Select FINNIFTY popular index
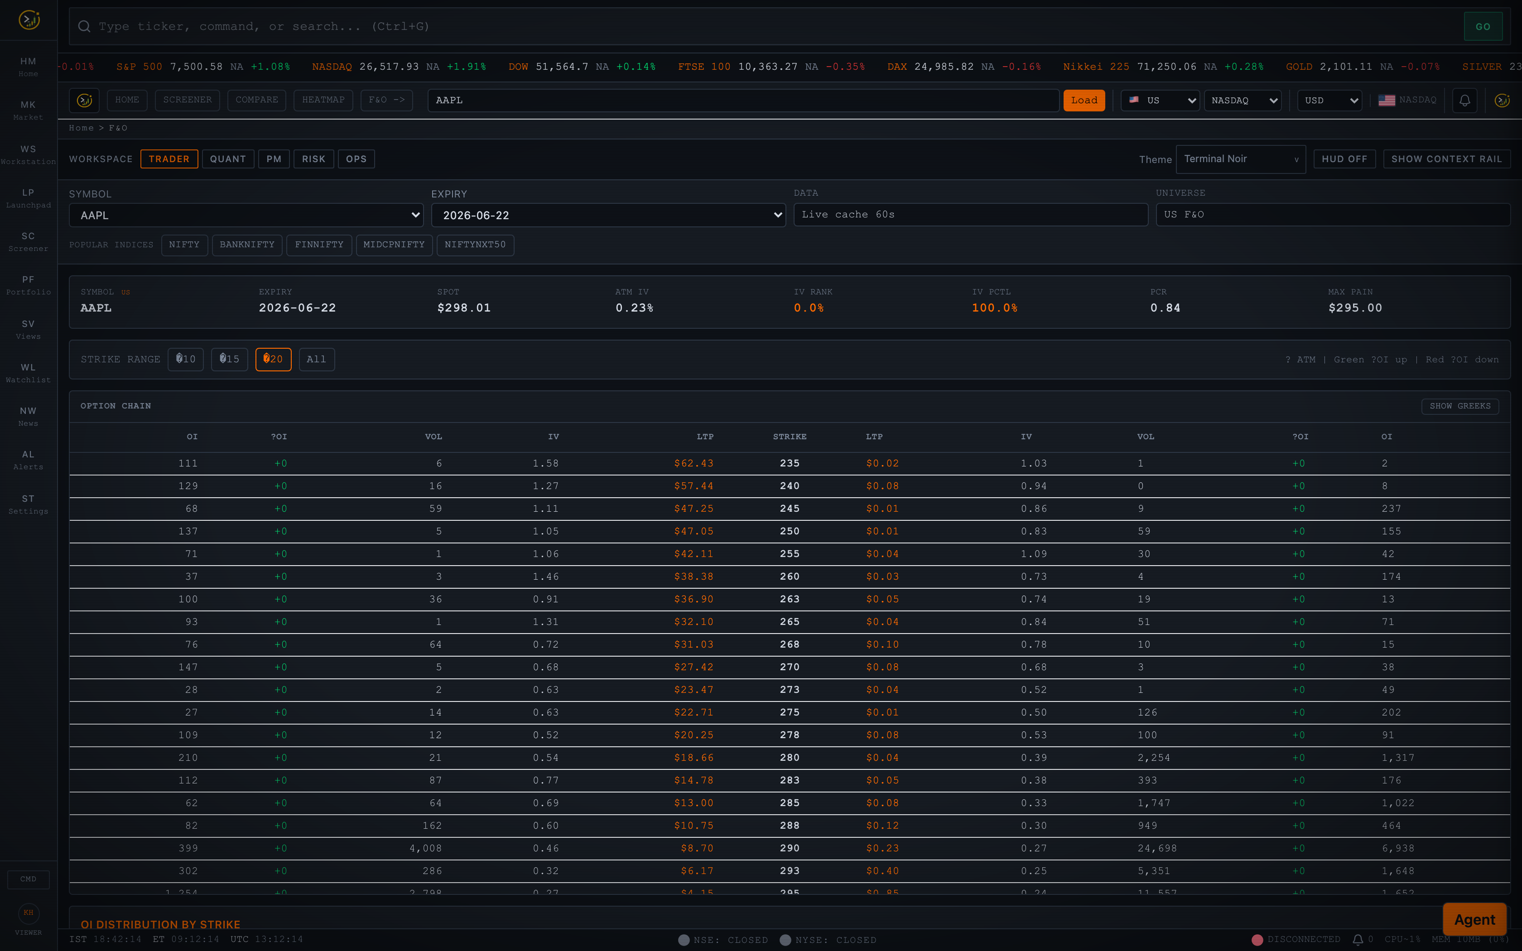Screen dimensions: 1522x951 click(x=319, y=245)
